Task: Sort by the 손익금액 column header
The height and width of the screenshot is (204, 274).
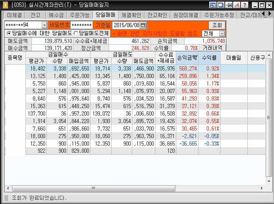Action: coord(188,58)
